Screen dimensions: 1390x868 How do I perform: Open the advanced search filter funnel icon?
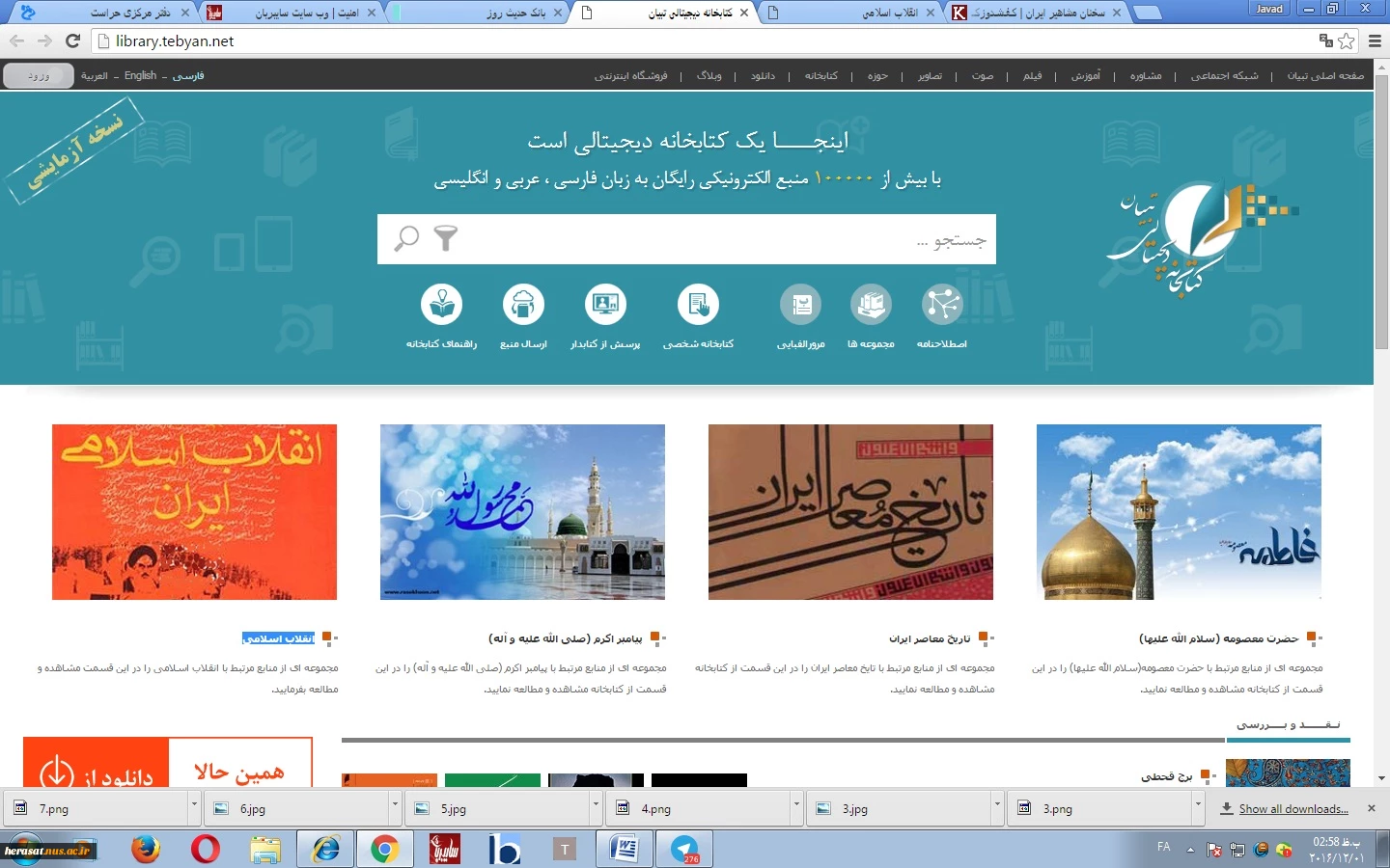pos(445,238)
